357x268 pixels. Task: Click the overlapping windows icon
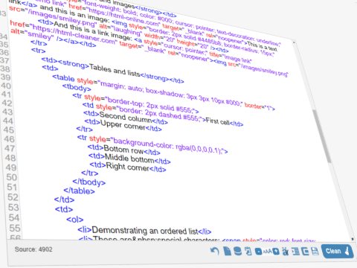coord(305,252)
